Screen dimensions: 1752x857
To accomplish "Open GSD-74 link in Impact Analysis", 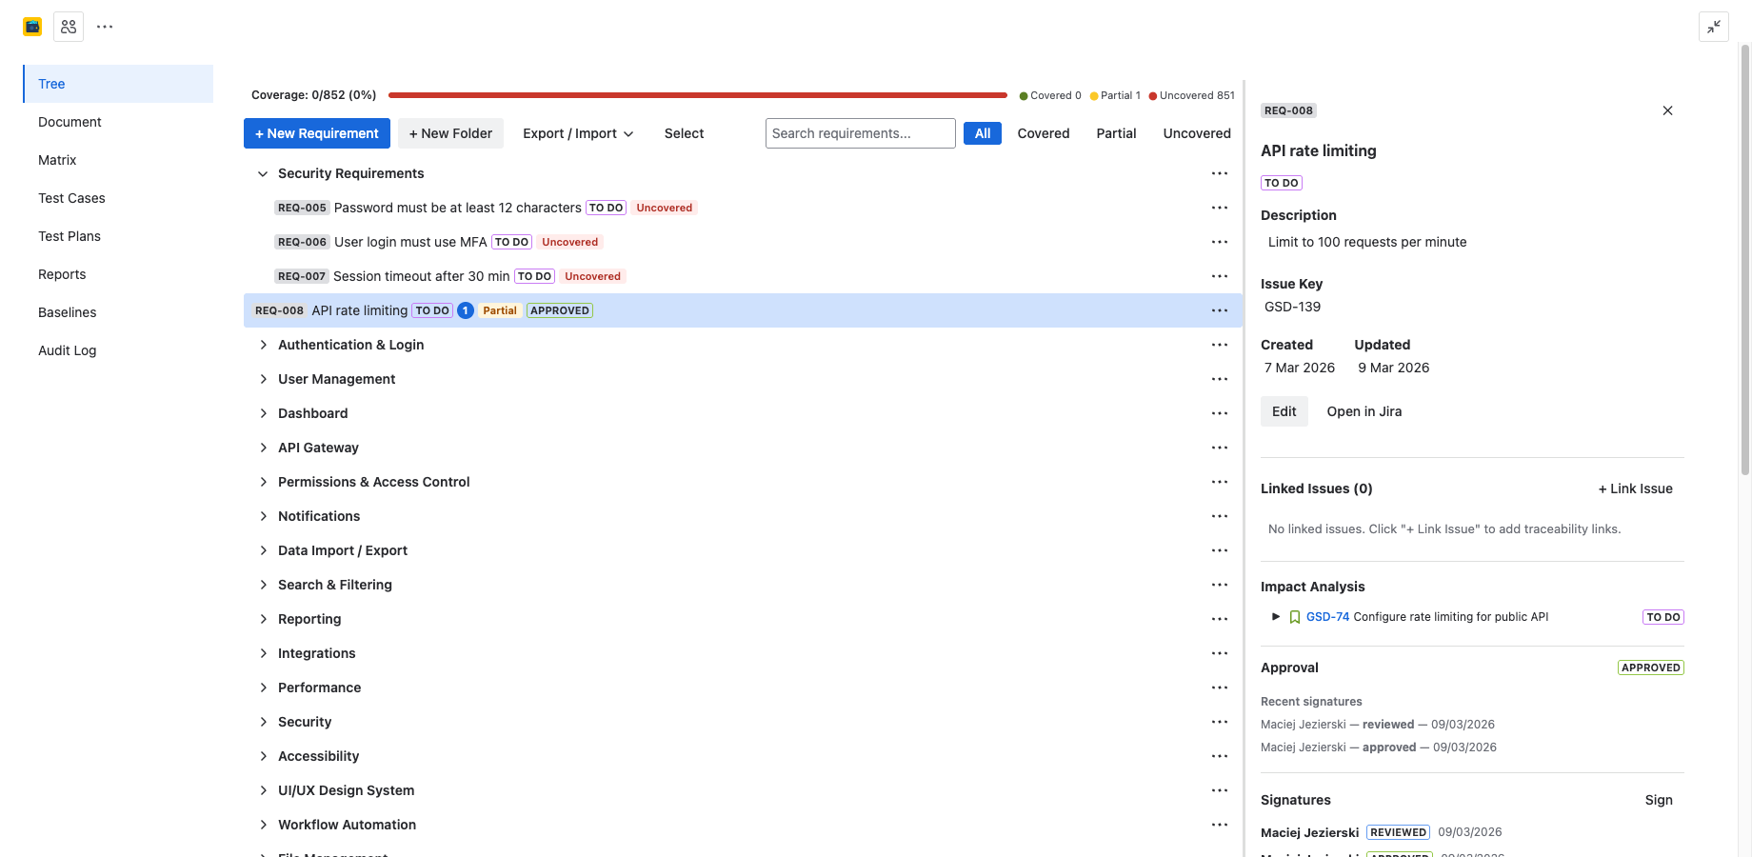I will click(1327, 616).
